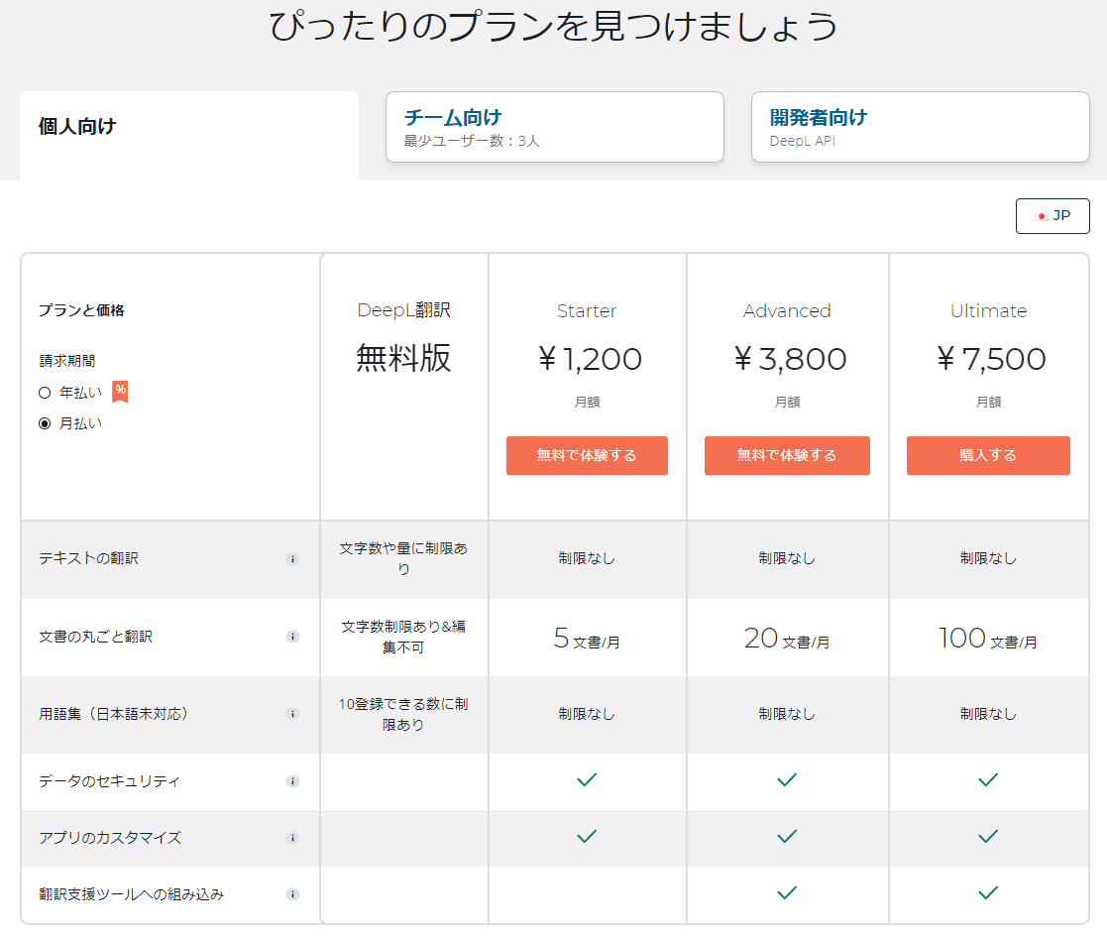Viewport: 1107px width, 940px height.
Task: Switch to the チーム向け tab
Action: [x=554, y=127]
